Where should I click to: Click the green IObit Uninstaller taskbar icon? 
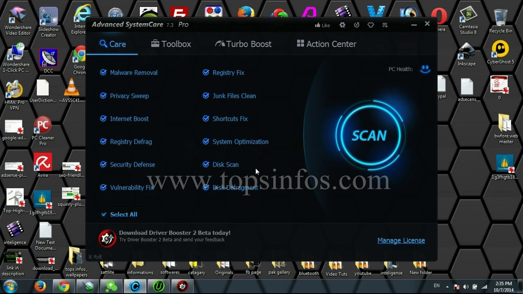point(159,286)
